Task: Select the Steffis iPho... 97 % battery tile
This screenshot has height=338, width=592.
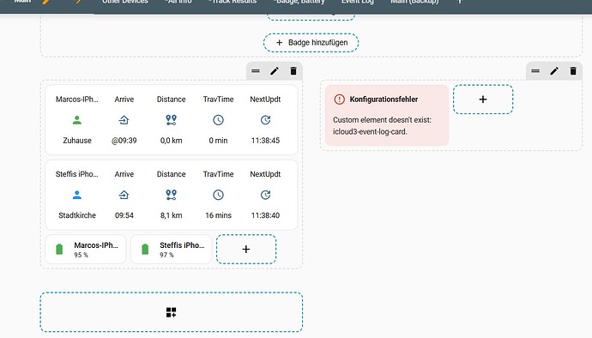Action: (171, 250)
